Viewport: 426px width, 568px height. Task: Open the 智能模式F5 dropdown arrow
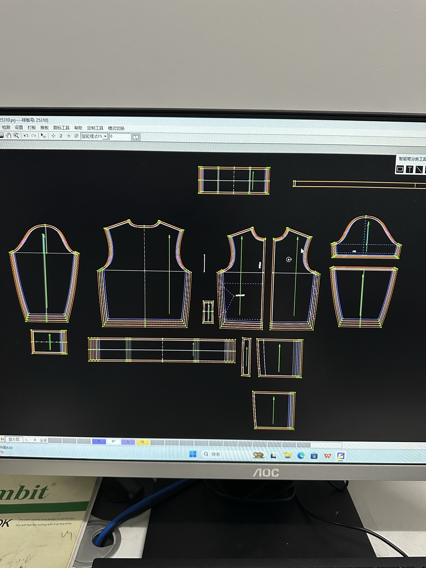[105, 136]
